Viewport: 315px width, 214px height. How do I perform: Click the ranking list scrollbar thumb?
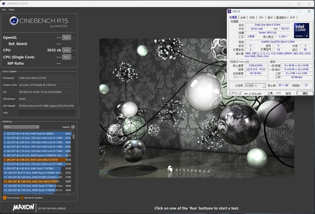pyautogui.click(x=74, y=137)
